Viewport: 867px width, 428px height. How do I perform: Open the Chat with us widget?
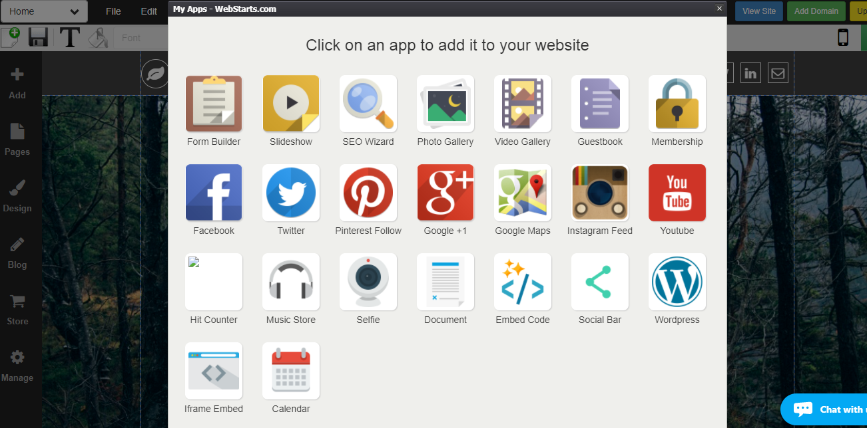pos(824,409)
